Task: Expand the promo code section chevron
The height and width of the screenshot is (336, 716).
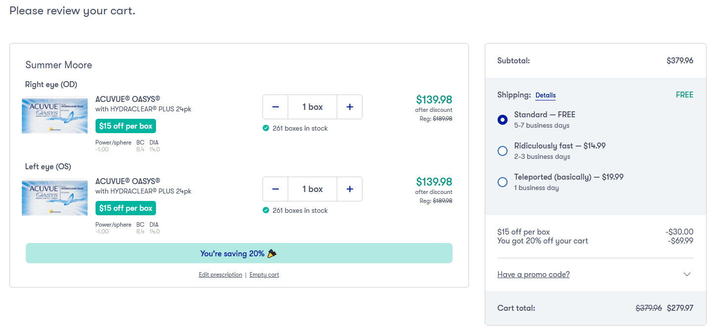Action: [687, 274]
